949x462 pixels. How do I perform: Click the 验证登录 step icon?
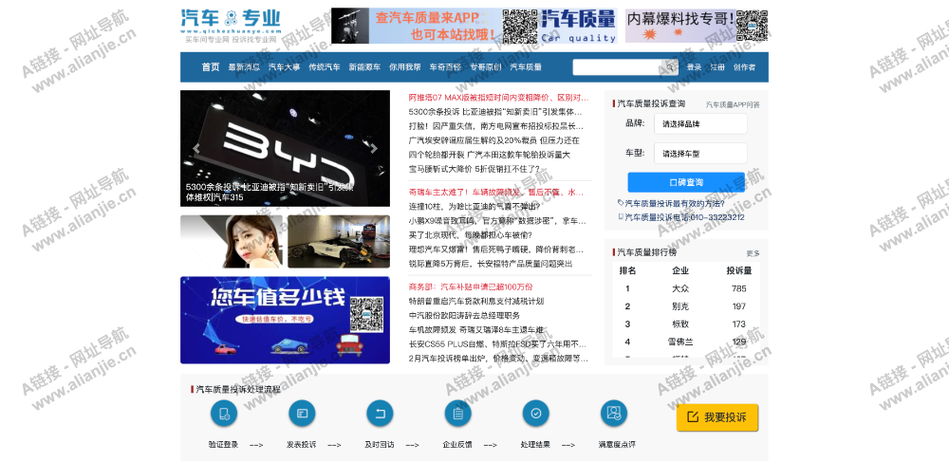pyautogui.click(x=224, y=414)
